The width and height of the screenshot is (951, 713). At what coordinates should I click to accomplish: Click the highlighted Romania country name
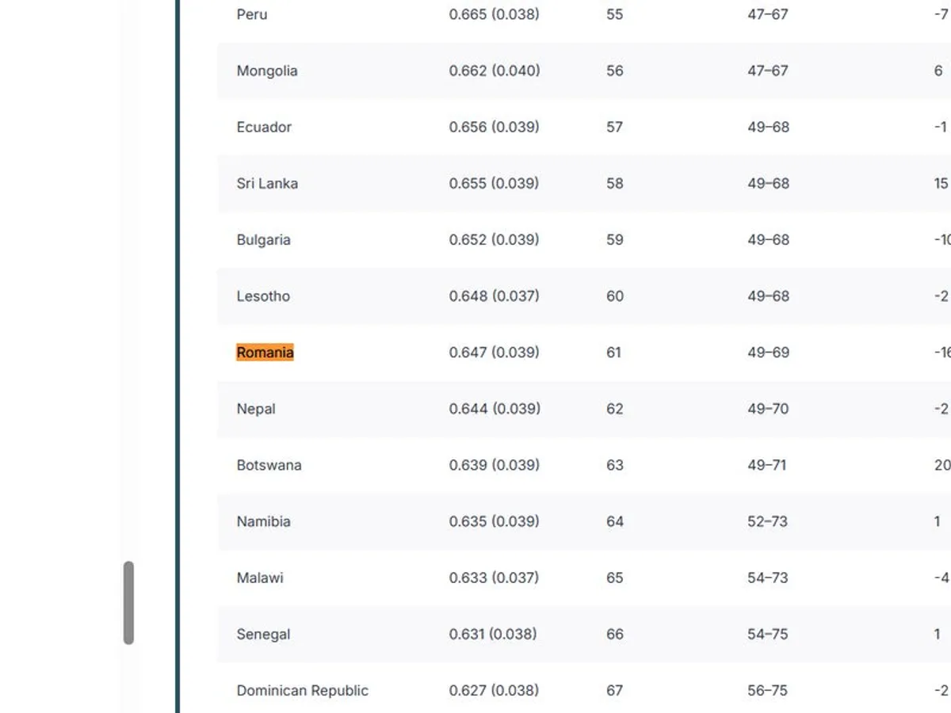click(265, 353)
